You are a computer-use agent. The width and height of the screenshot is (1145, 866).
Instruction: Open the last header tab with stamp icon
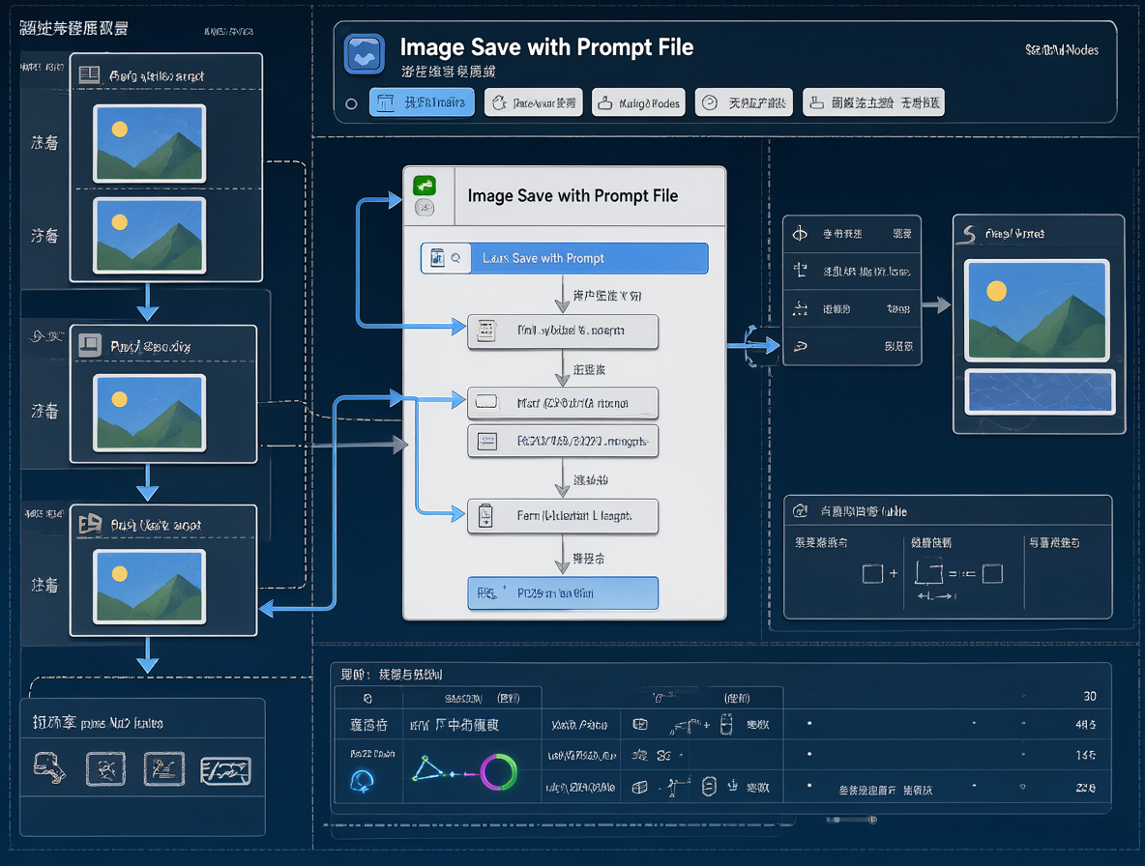point(873,102)
